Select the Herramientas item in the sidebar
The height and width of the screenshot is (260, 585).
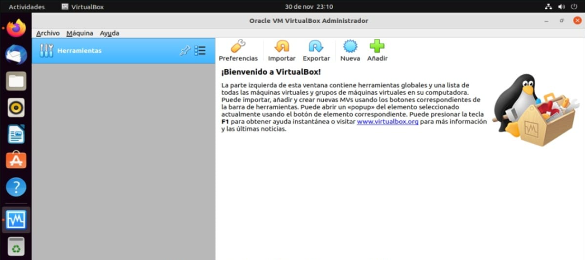[123, 51]
